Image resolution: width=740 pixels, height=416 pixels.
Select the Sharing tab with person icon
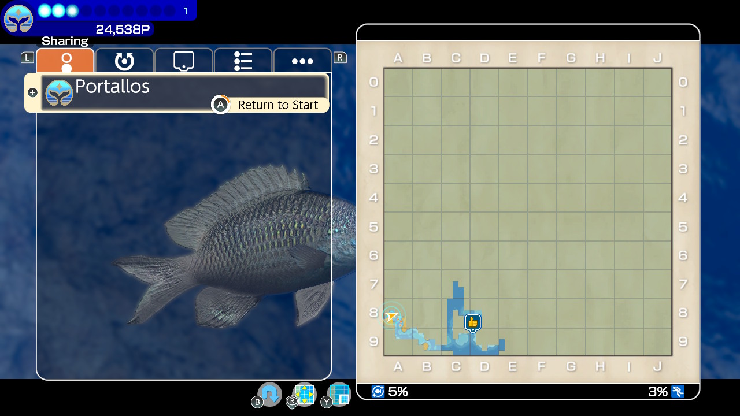[x=65, y=61]
